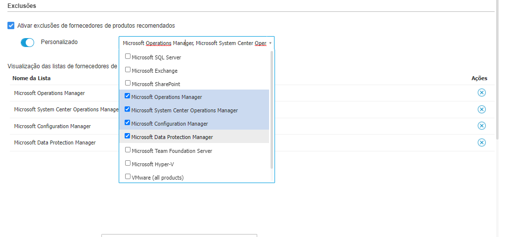Screen dimensions: 506x237
Task: Select Microsoft Operations Manager table row text
Action: point(49,93)
